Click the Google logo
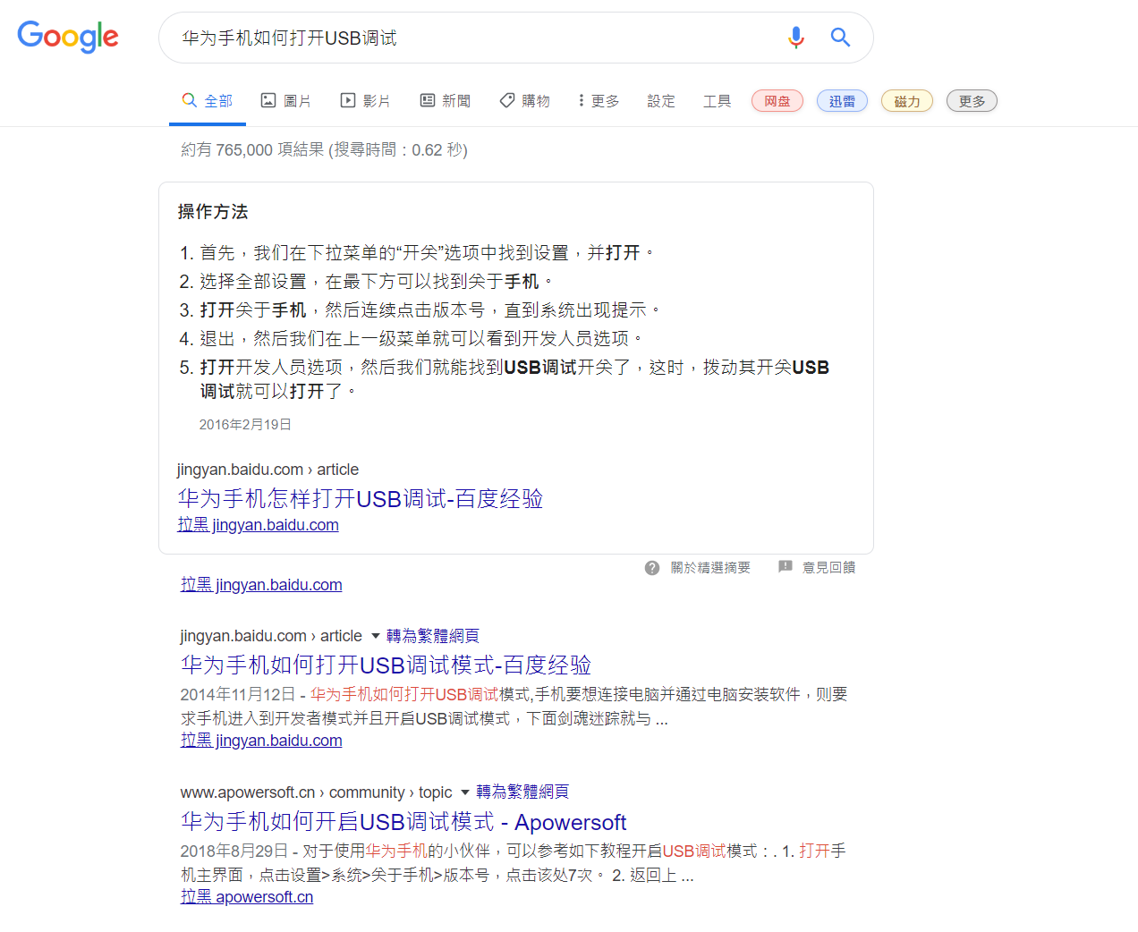The width and height of the screenshot is (1138, 932). [68, 37]
